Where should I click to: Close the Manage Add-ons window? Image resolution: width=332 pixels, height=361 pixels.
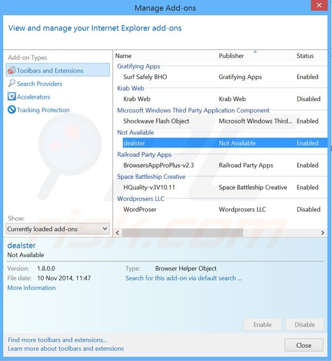pyautogui.click(x=319, y=5)
